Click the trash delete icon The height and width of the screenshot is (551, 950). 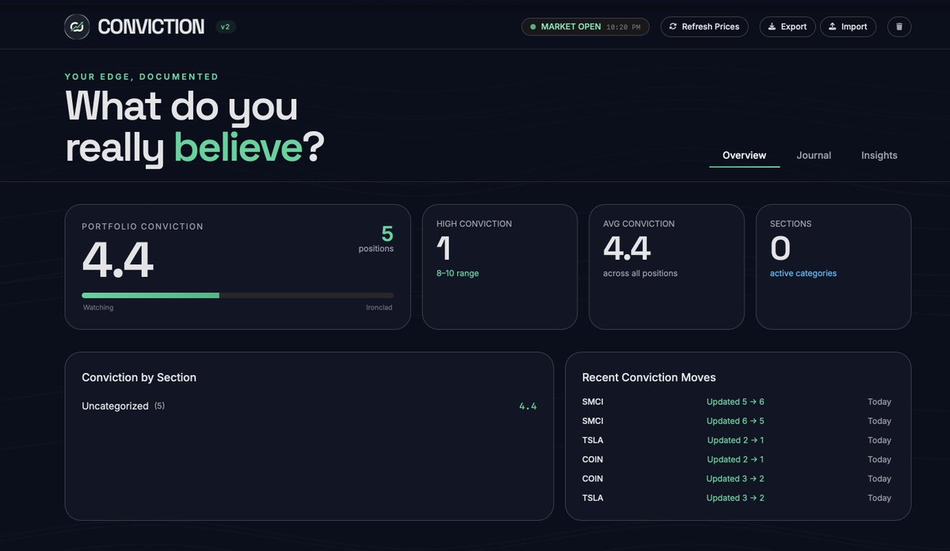point(899,27)
